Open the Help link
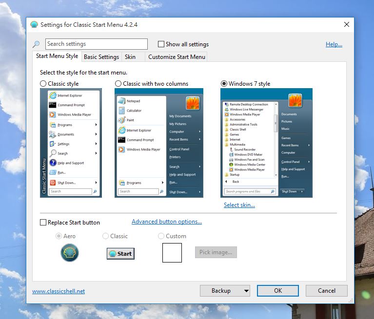 pyautogui.click(x=334, y=44)
